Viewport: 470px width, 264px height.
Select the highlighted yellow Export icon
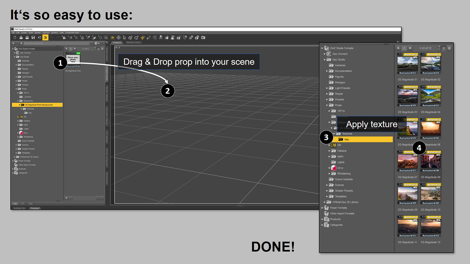coord(45,38)
